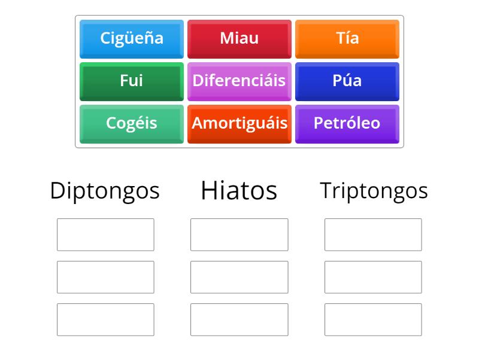Select the first empty slot under Diptongos
This screenshot has height=359, width=479.
point(105,235)
